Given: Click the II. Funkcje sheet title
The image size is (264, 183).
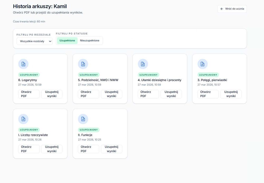Looking at the screenshot, I should pos(85,135).
